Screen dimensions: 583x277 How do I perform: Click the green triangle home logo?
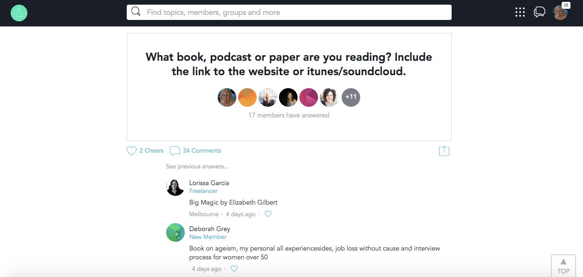point(19,13)
